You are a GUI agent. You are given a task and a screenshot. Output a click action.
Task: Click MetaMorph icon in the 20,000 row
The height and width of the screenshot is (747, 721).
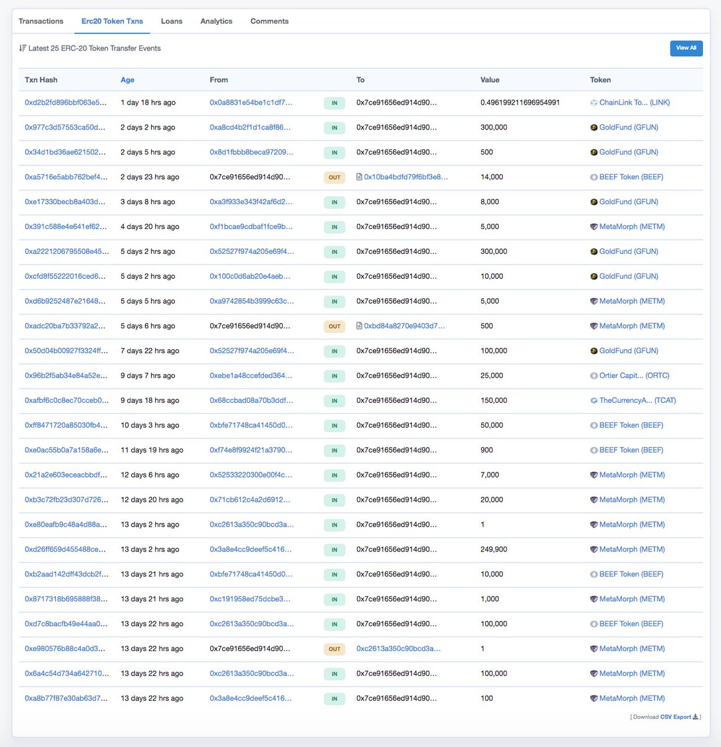pyautogui.click(x=594, y=500)
